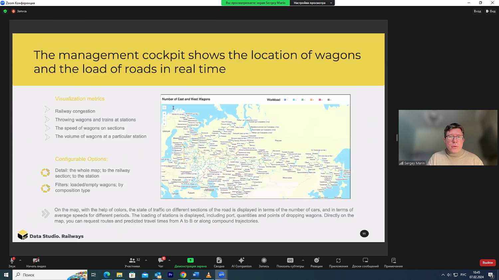Expand the arrow next to Участники

pos(146,260)
